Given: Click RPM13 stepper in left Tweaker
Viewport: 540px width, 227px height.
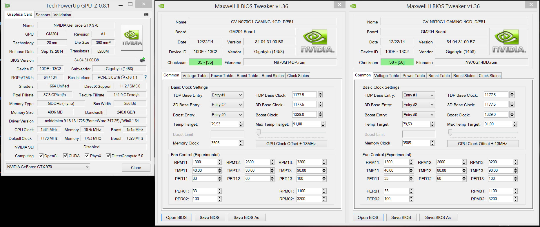Looking at the screenshot, I should 324,162.
